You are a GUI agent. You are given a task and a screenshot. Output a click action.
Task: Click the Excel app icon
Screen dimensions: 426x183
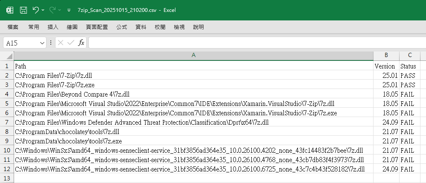tap(10, 10)
